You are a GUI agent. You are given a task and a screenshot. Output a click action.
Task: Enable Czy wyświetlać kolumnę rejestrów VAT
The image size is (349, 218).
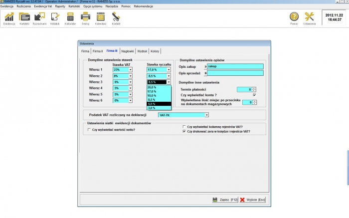[184, 127]
